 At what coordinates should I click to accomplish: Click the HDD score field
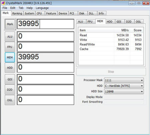coord(46,67)
